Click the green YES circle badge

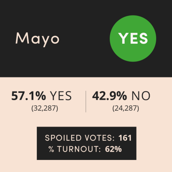click(133, 39)
